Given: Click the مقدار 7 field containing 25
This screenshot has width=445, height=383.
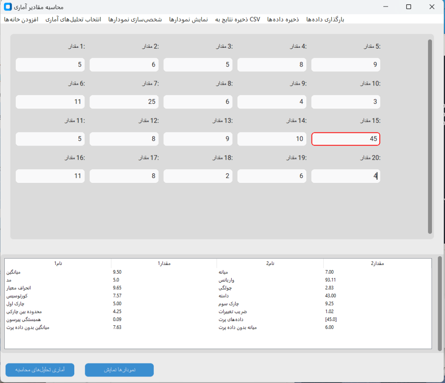Looking at the screenshot, I should (124, 102).
